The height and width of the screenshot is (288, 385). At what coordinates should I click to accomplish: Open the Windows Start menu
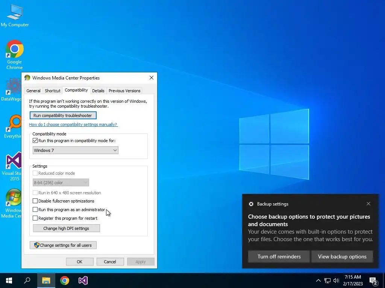pos(9,280)
